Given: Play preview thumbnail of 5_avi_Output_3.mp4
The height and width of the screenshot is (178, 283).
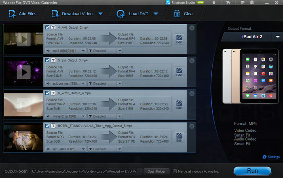Looking at the screenshot, I should (23, 72).
